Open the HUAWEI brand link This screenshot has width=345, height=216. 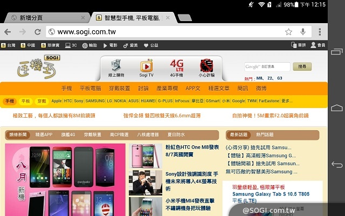(x=148, y=101)
